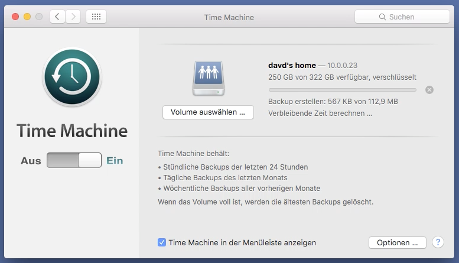Select the network drive icon for davd's home

click(209, 78)
